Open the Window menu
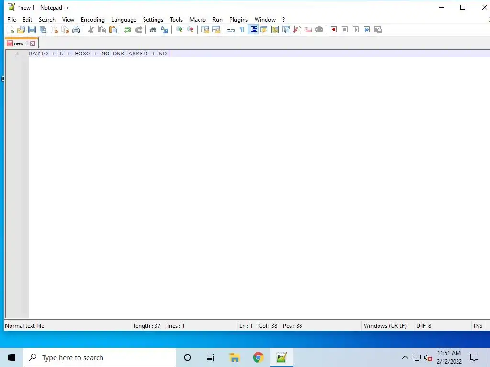The width and height of the screenshot is (490, 367). pos(265,19)
